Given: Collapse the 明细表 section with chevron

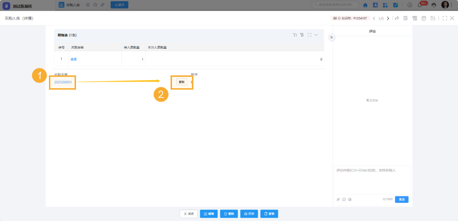Looking at the screenshot, I should (316, 35).
